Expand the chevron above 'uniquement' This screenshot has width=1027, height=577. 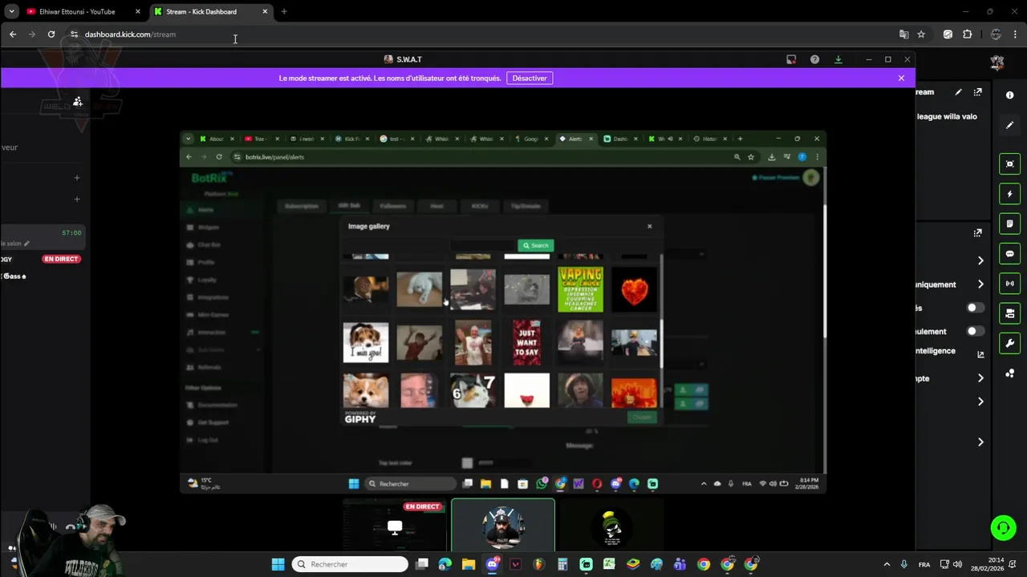pyautogui.click(x=980, y=260)
